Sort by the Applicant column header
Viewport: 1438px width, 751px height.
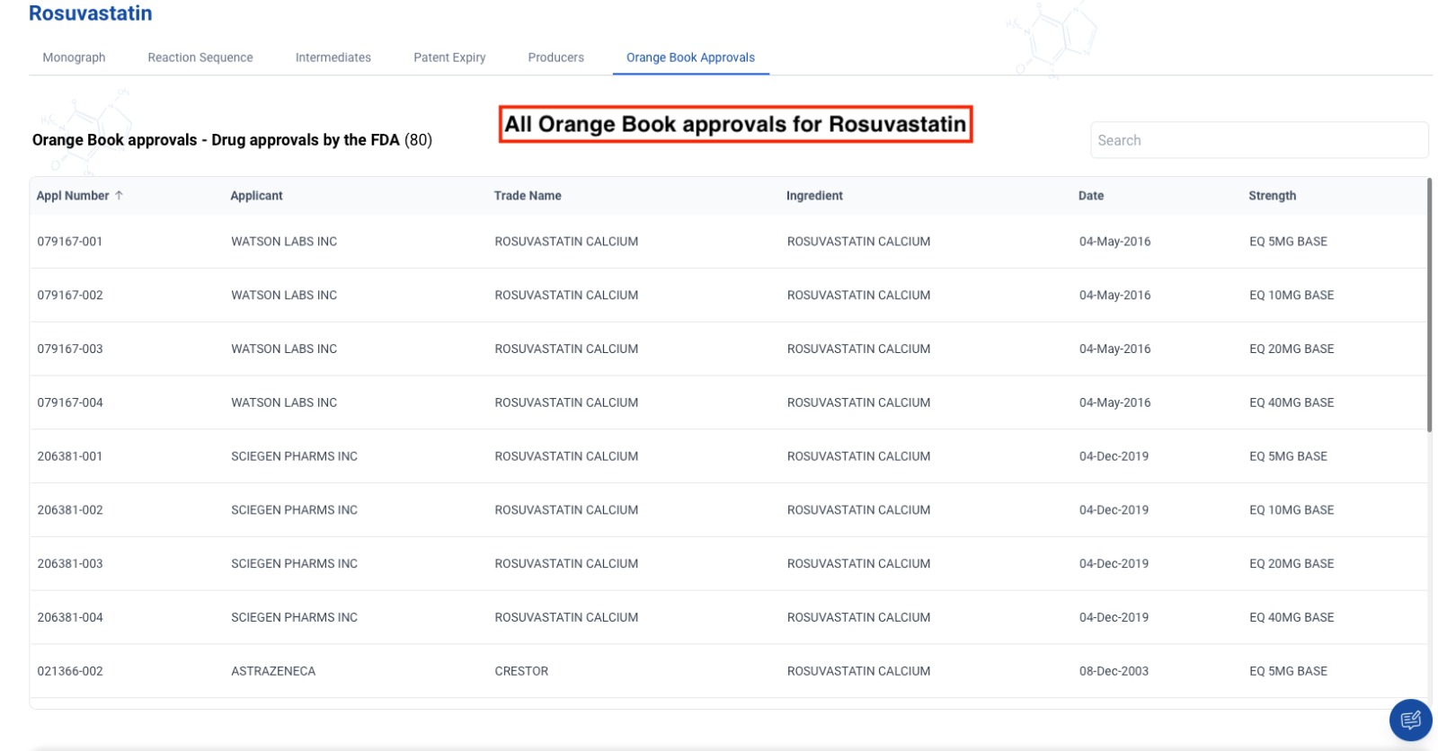click(x=256, y=196)
